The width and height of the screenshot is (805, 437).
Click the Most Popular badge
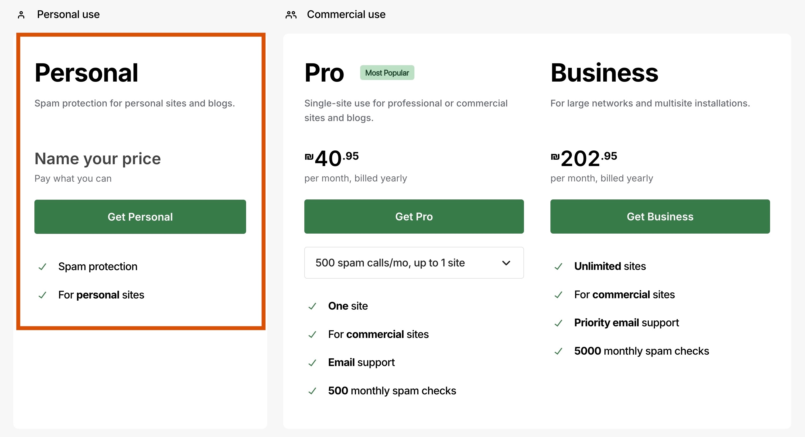tap(387, 73)
